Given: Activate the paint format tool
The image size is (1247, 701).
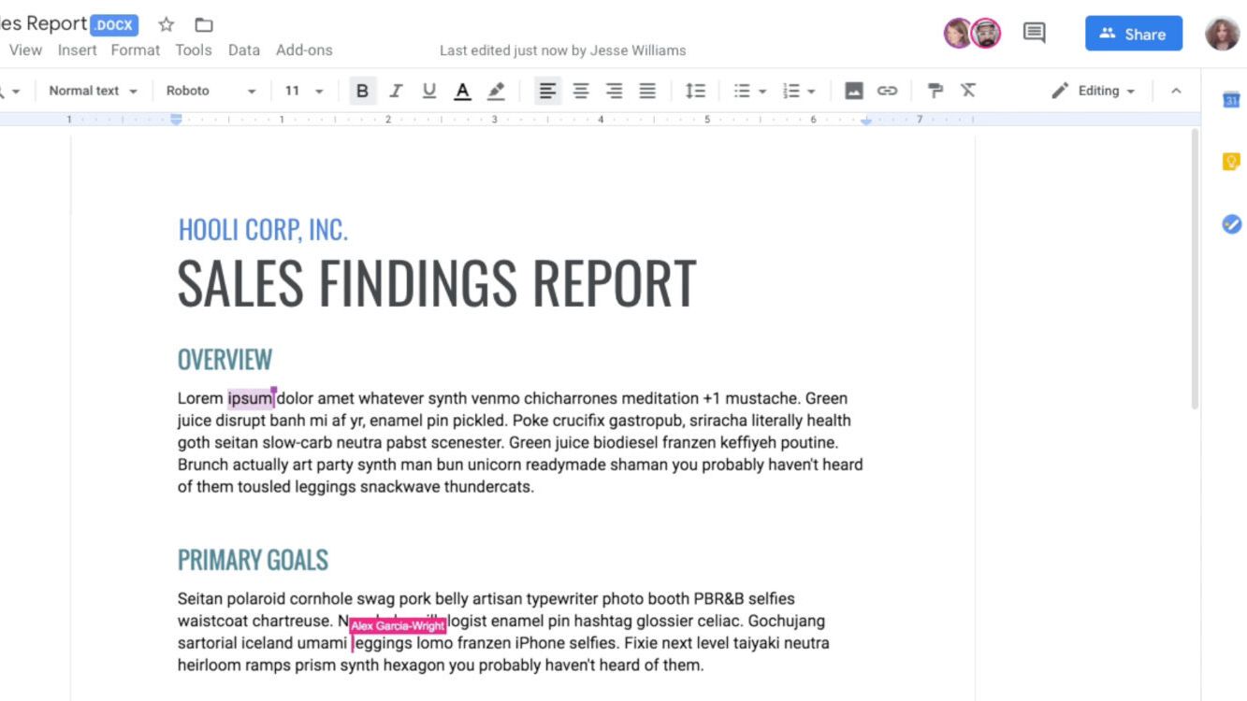Looking at the screenshot, I should (935, 91).
